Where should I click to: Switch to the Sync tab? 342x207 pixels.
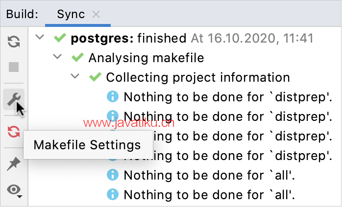[71, 14]
